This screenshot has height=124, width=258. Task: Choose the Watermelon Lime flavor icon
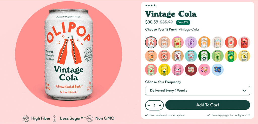[x=151, y=70]
